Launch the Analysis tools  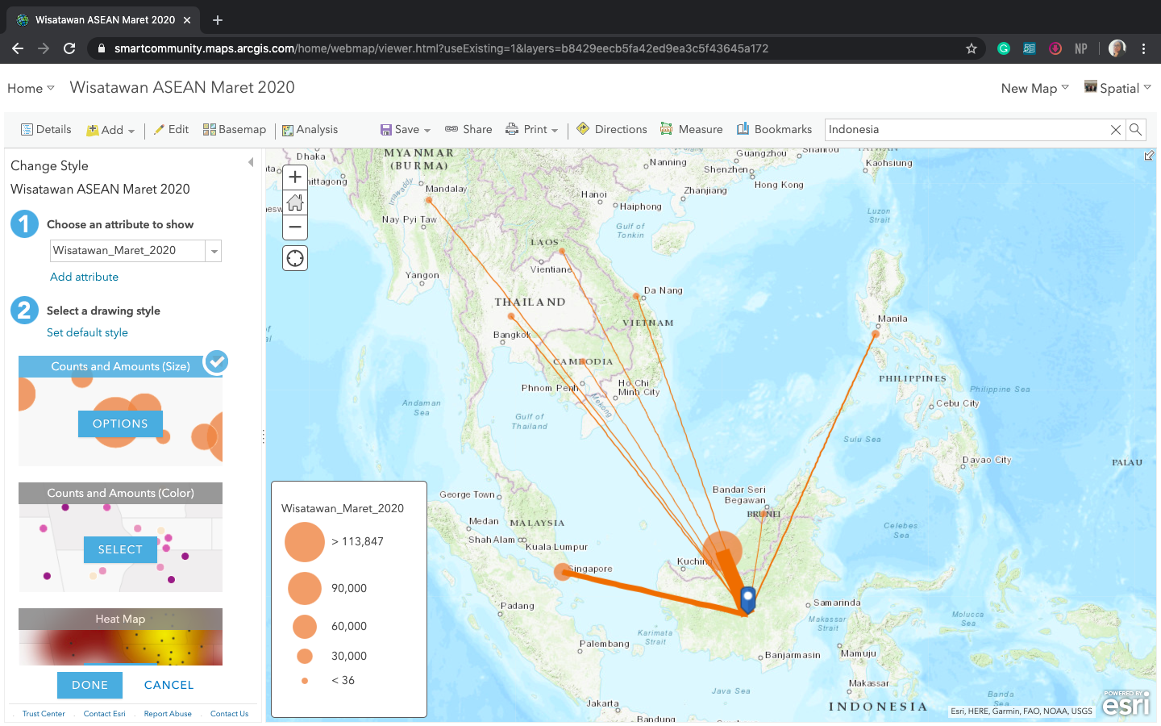pyautogui.click(x=310, y=129)
